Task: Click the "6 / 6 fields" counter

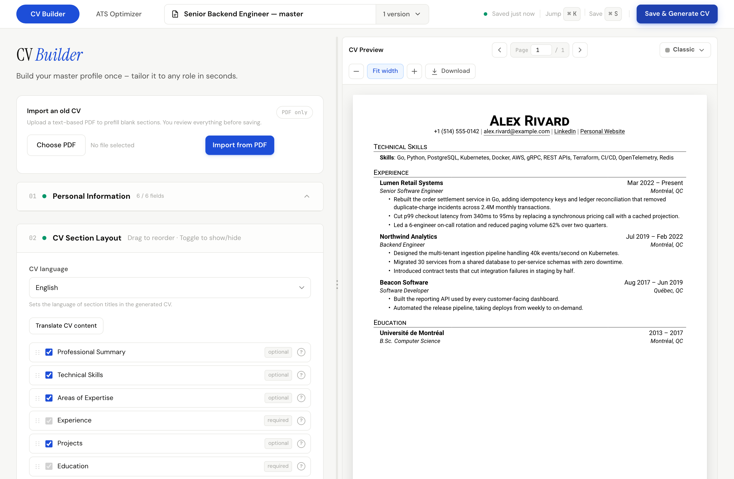Action: pos(150,196)
